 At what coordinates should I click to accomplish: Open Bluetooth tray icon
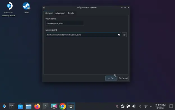[140, 106]
